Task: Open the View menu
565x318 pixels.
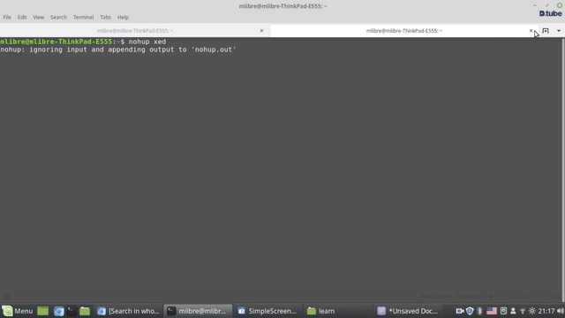Action: click(38, 17)
